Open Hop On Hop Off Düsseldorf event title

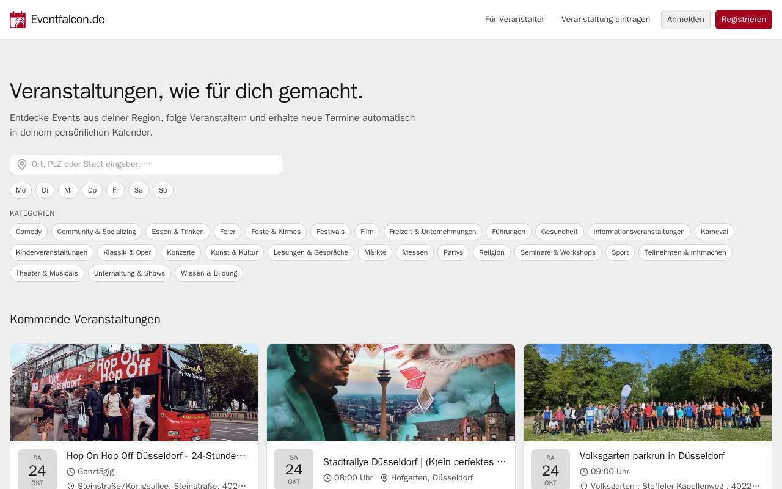[x=156, y=456]
